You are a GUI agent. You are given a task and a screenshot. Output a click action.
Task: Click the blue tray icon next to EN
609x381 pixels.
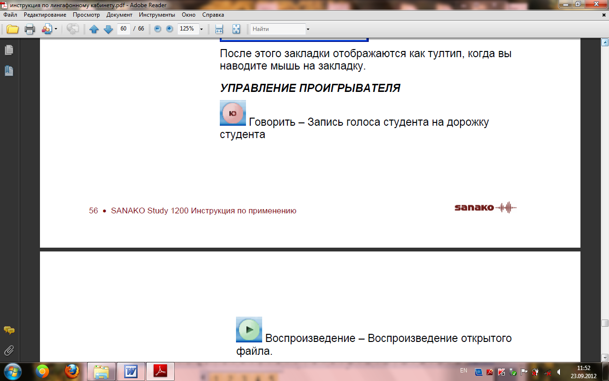pyautogui.click(x=479, y=372)
